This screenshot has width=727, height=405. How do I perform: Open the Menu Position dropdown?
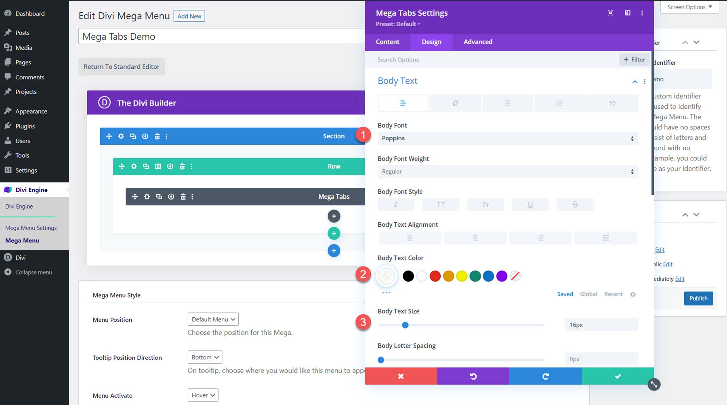(213, 319)
